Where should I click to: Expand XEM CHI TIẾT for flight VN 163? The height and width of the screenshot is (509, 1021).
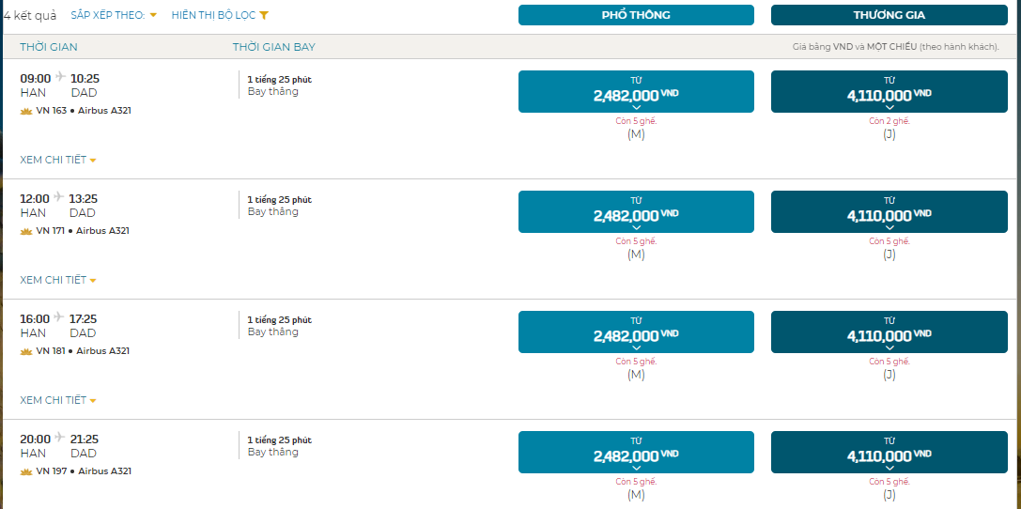click(58, 161)
